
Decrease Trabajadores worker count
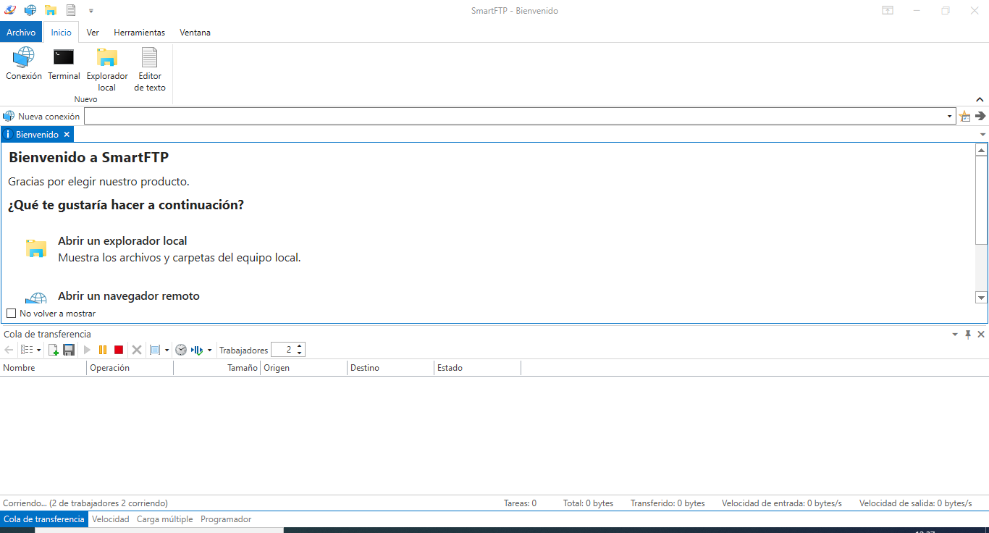(300, 353)
